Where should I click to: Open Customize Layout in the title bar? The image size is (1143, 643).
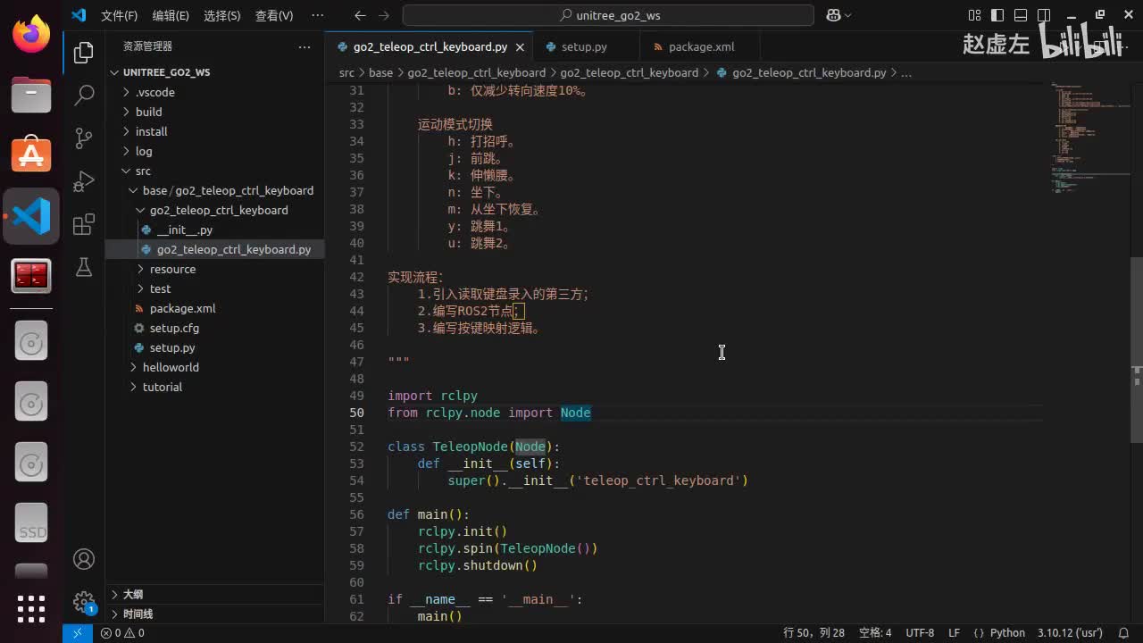click(x=974, y=15)
